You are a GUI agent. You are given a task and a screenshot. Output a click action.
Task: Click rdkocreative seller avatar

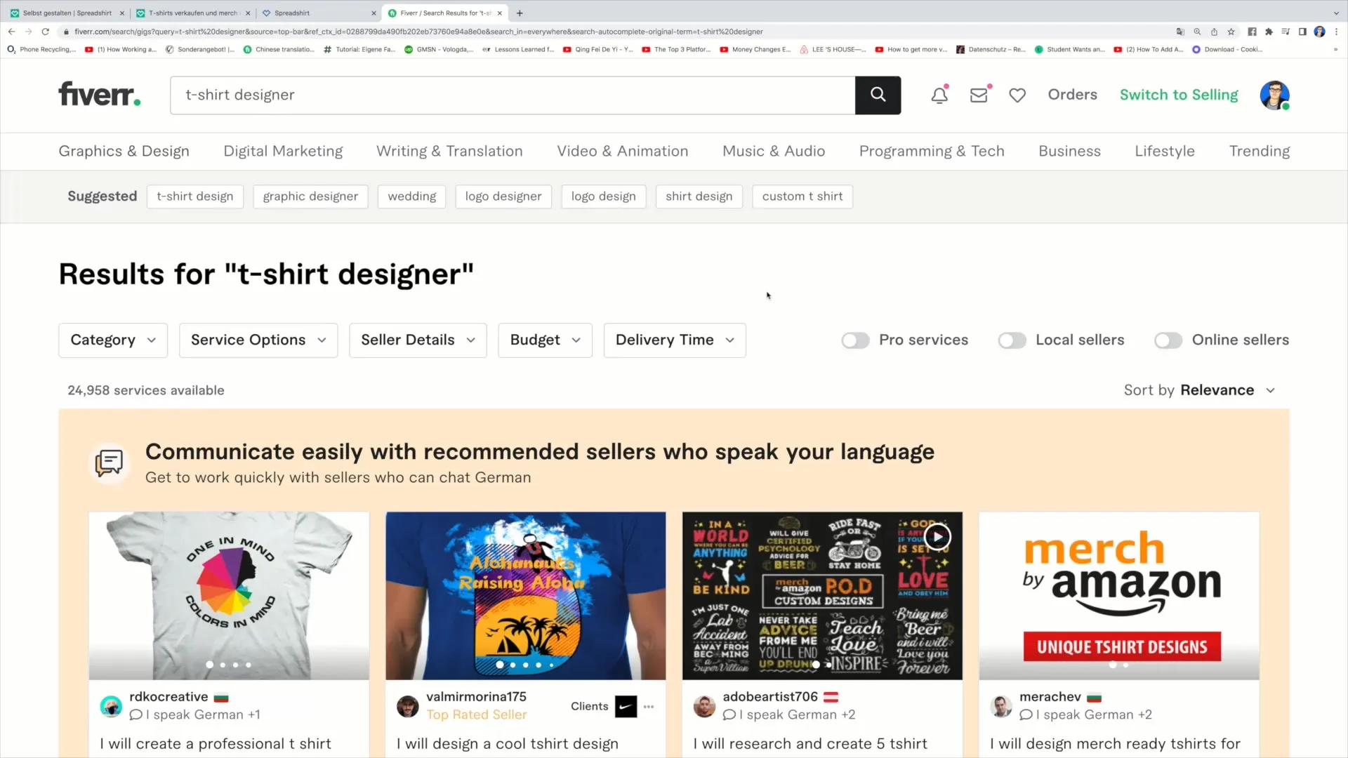tap(111, 705)
